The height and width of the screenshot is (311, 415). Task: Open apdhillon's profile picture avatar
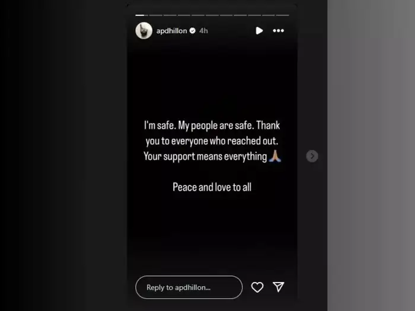[143, 31]
